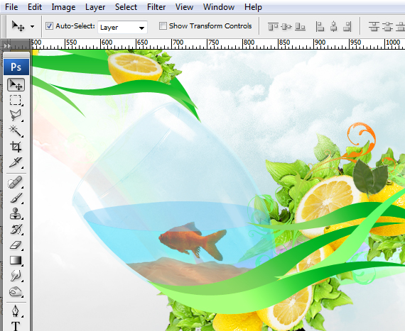Image resolution: width=405 pixels, height=331 pixels.
Task: Select the Move tool in toolbox
Action: [16, 85]
